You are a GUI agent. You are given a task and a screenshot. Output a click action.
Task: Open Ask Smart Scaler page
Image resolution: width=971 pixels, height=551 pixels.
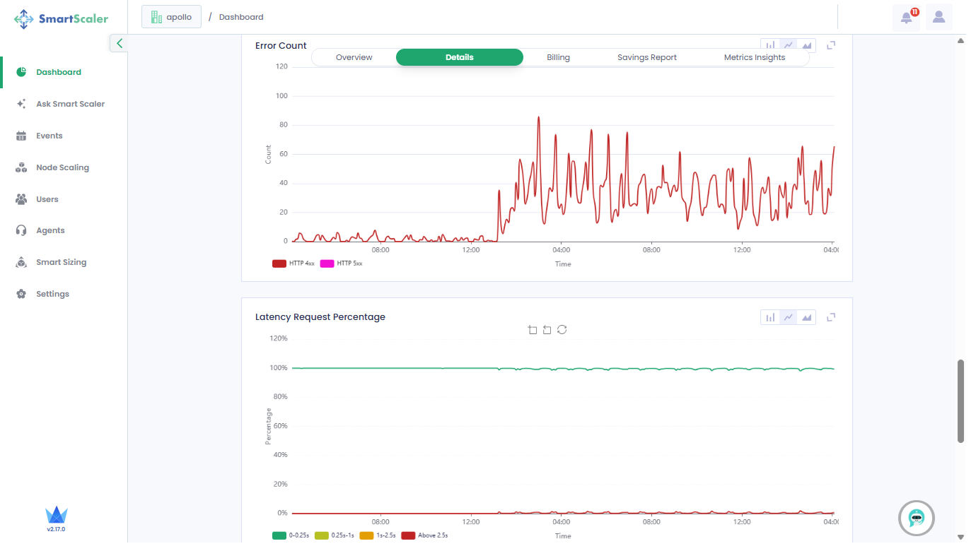pos(70,104)
